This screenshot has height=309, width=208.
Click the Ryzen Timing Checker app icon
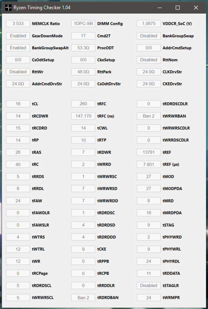[x=8, y=8]
